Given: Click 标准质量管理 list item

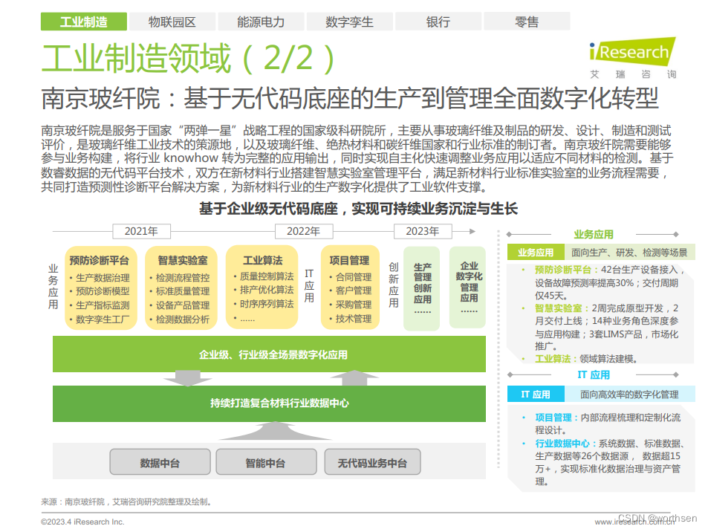Looking at the screenshot, I should pyautogui.click(x=183, y=291).
